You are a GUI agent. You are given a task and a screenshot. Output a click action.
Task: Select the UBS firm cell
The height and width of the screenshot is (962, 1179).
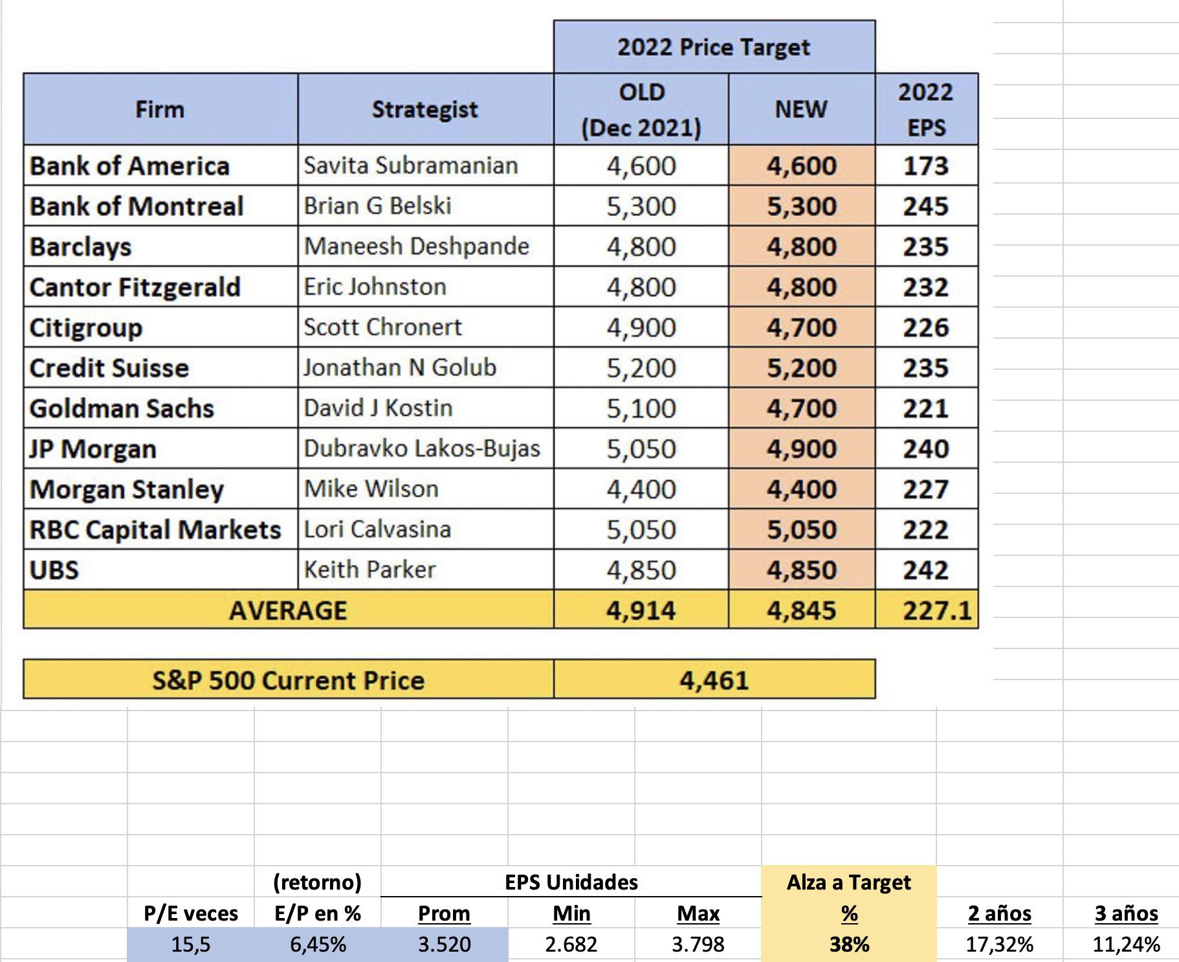coord(160,570)
